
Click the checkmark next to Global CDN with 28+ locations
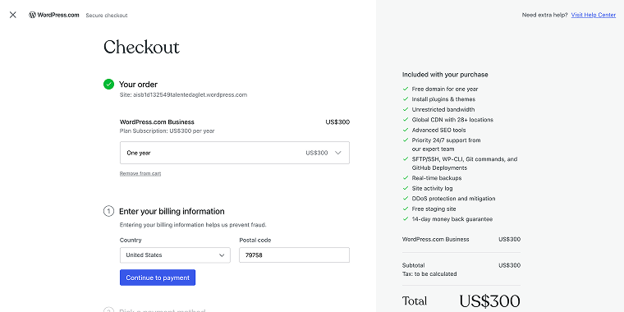coord(406,120)
